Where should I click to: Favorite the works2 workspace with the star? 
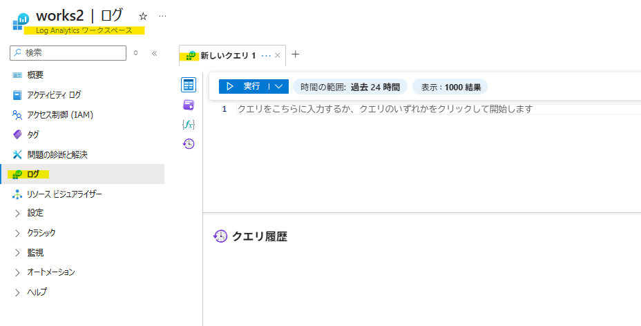(143, 15)
